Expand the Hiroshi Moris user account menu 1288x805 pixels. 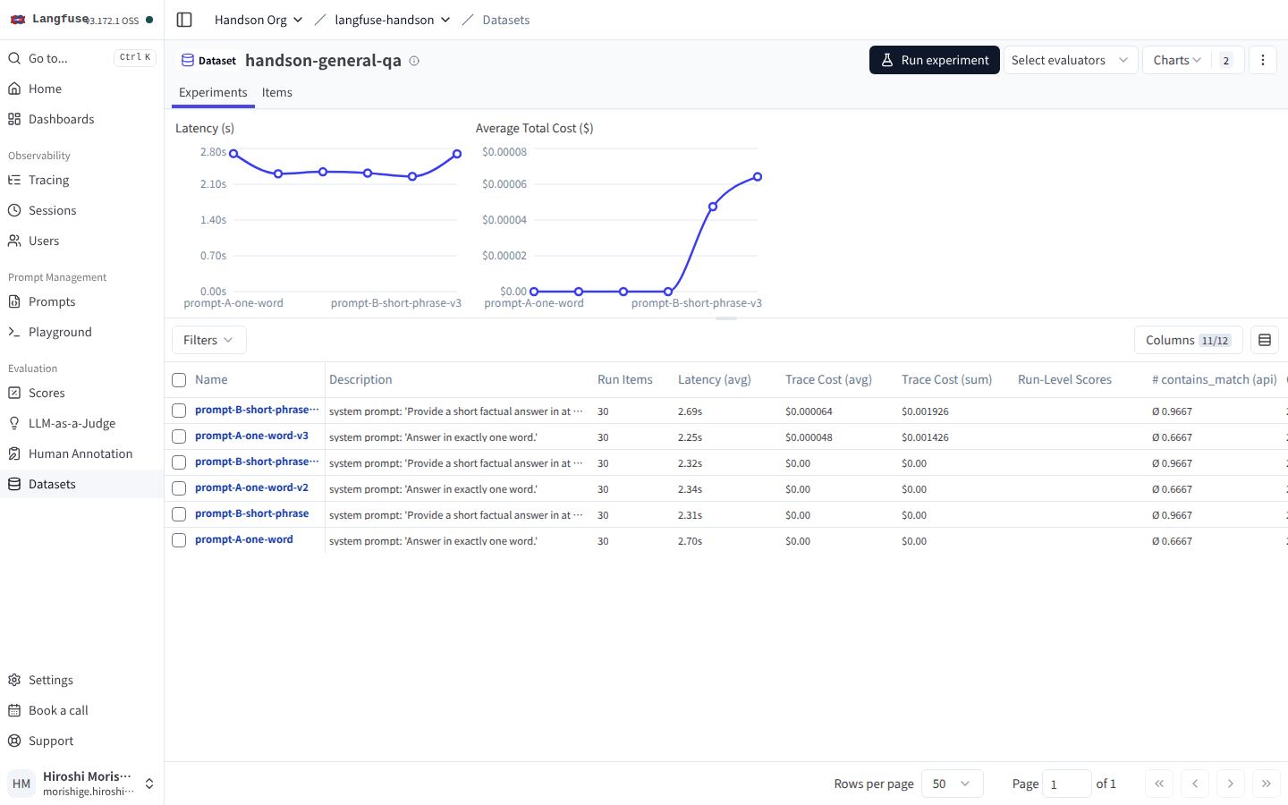(82, 784)
